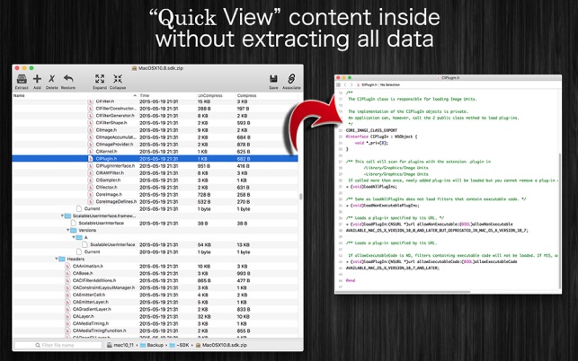Viewport: 578px width, 361px height.
Task: Select the ScalableUserInterface 54 KB file
Action: pos(112,244)
